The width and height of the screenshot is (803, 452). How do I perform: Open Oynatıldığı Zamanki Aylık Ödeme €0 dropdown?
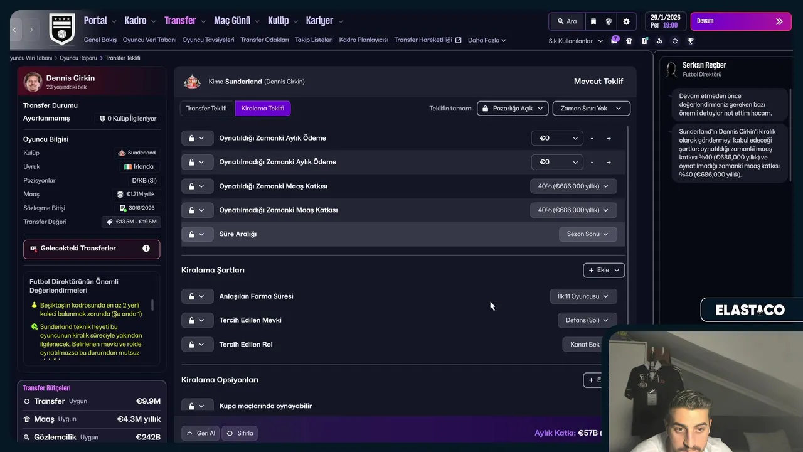pyautogui.click(x=557, y=138)
